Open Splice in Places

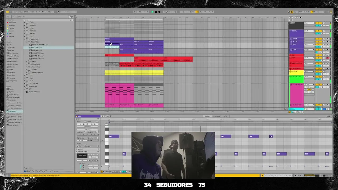point(11,92)
